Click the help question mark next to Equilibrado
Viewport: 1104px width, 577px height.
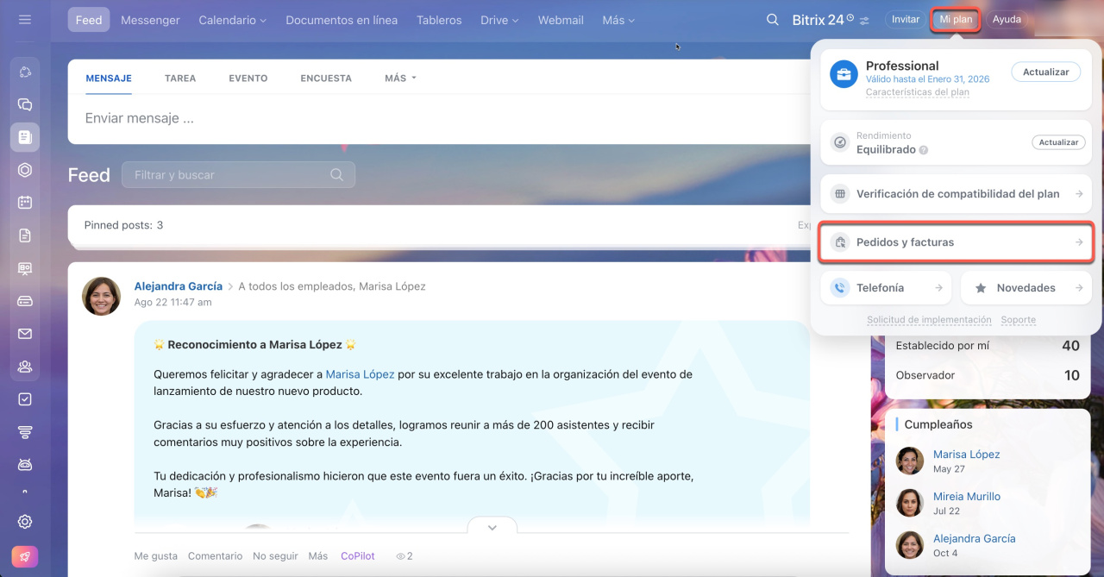pyautogui.click(x=924, y=150)
